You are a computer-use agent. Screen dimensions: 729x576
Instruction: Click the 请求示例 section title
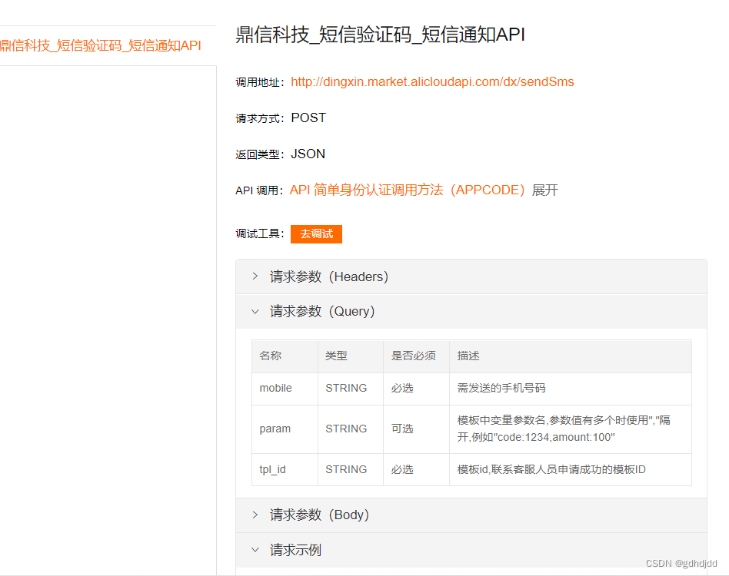[295, 550]
